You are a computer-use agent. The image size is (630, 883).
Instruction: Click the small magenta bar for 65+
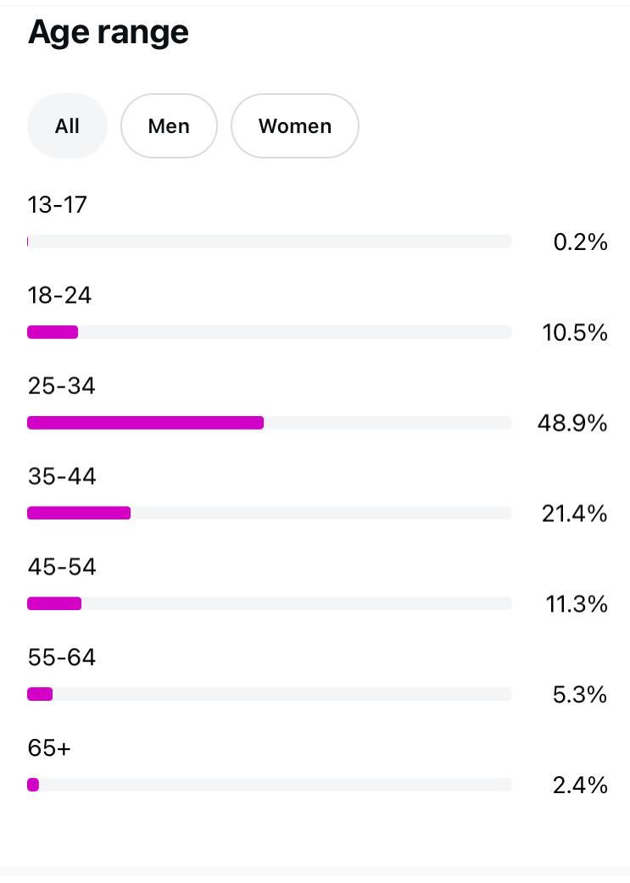click(x=33, y=785)
